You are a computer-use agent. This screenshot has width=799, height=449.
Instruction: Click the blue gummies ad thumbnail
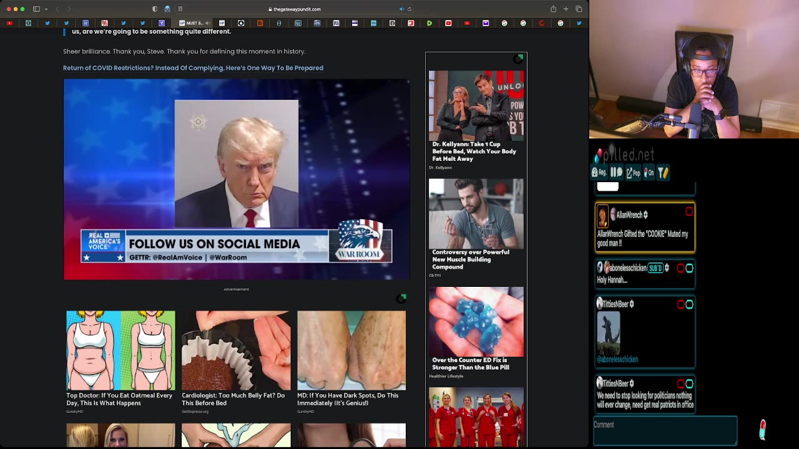point(476,322)
